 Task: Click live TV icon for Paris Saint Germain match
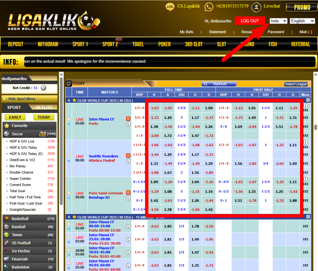tap(128, 192)
